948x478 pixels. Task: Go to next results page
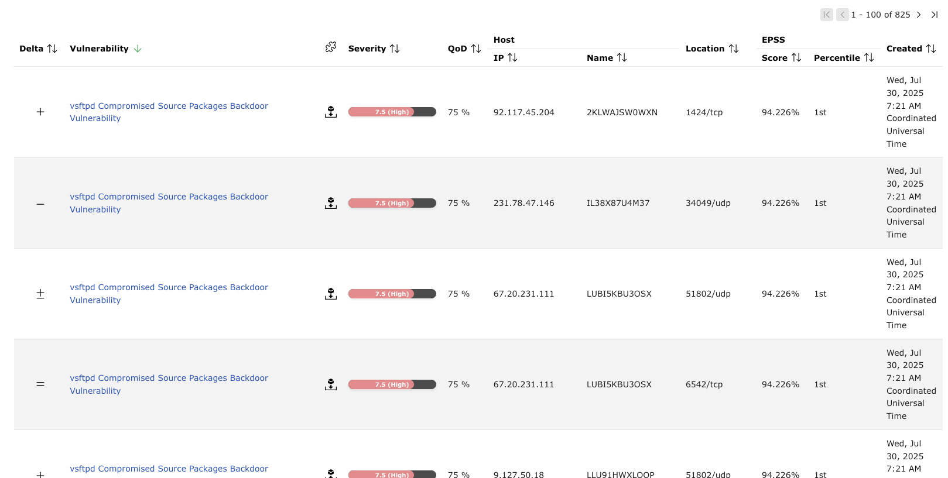[x=918, y=15]
